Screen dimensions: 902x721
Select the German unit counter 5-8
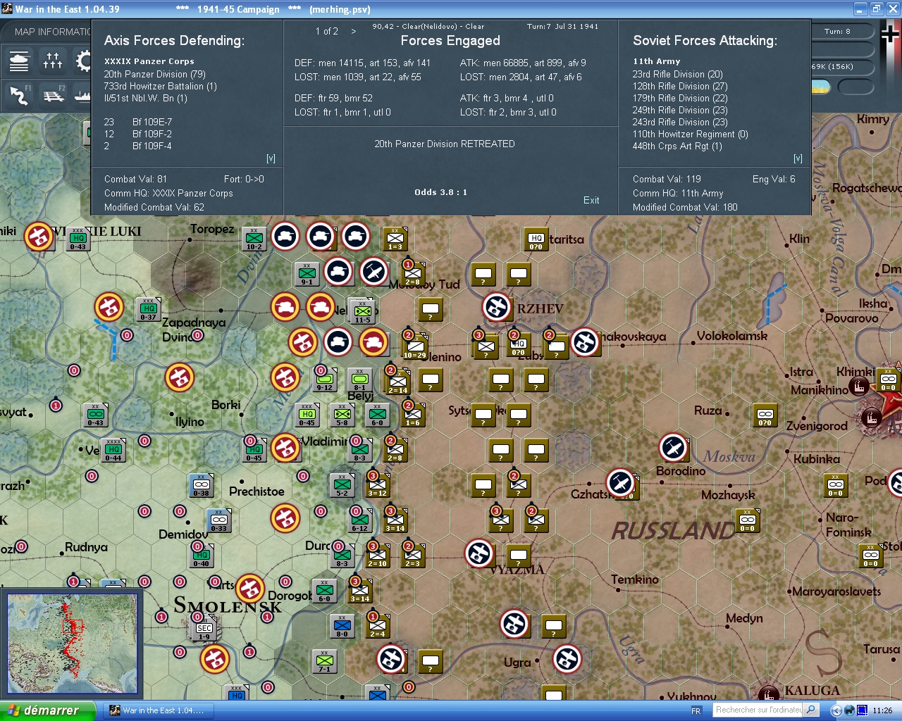(342, 415)
